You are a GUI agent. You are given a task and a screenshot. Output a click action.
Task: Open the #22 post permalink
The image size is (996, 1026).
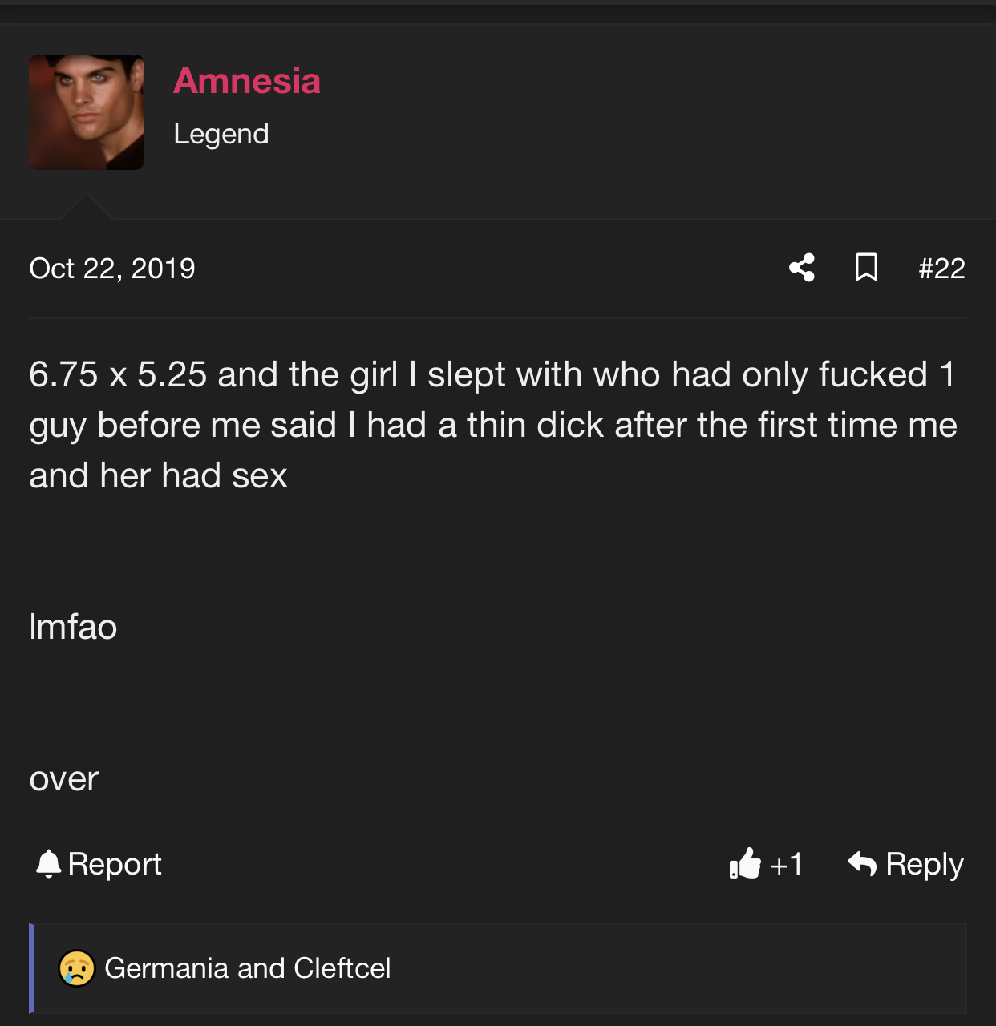tap(941, 269)
